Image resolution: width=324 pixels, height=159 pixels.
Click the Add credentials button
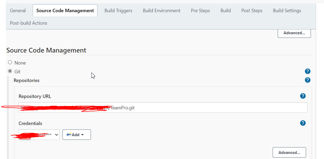click(76, 134)
